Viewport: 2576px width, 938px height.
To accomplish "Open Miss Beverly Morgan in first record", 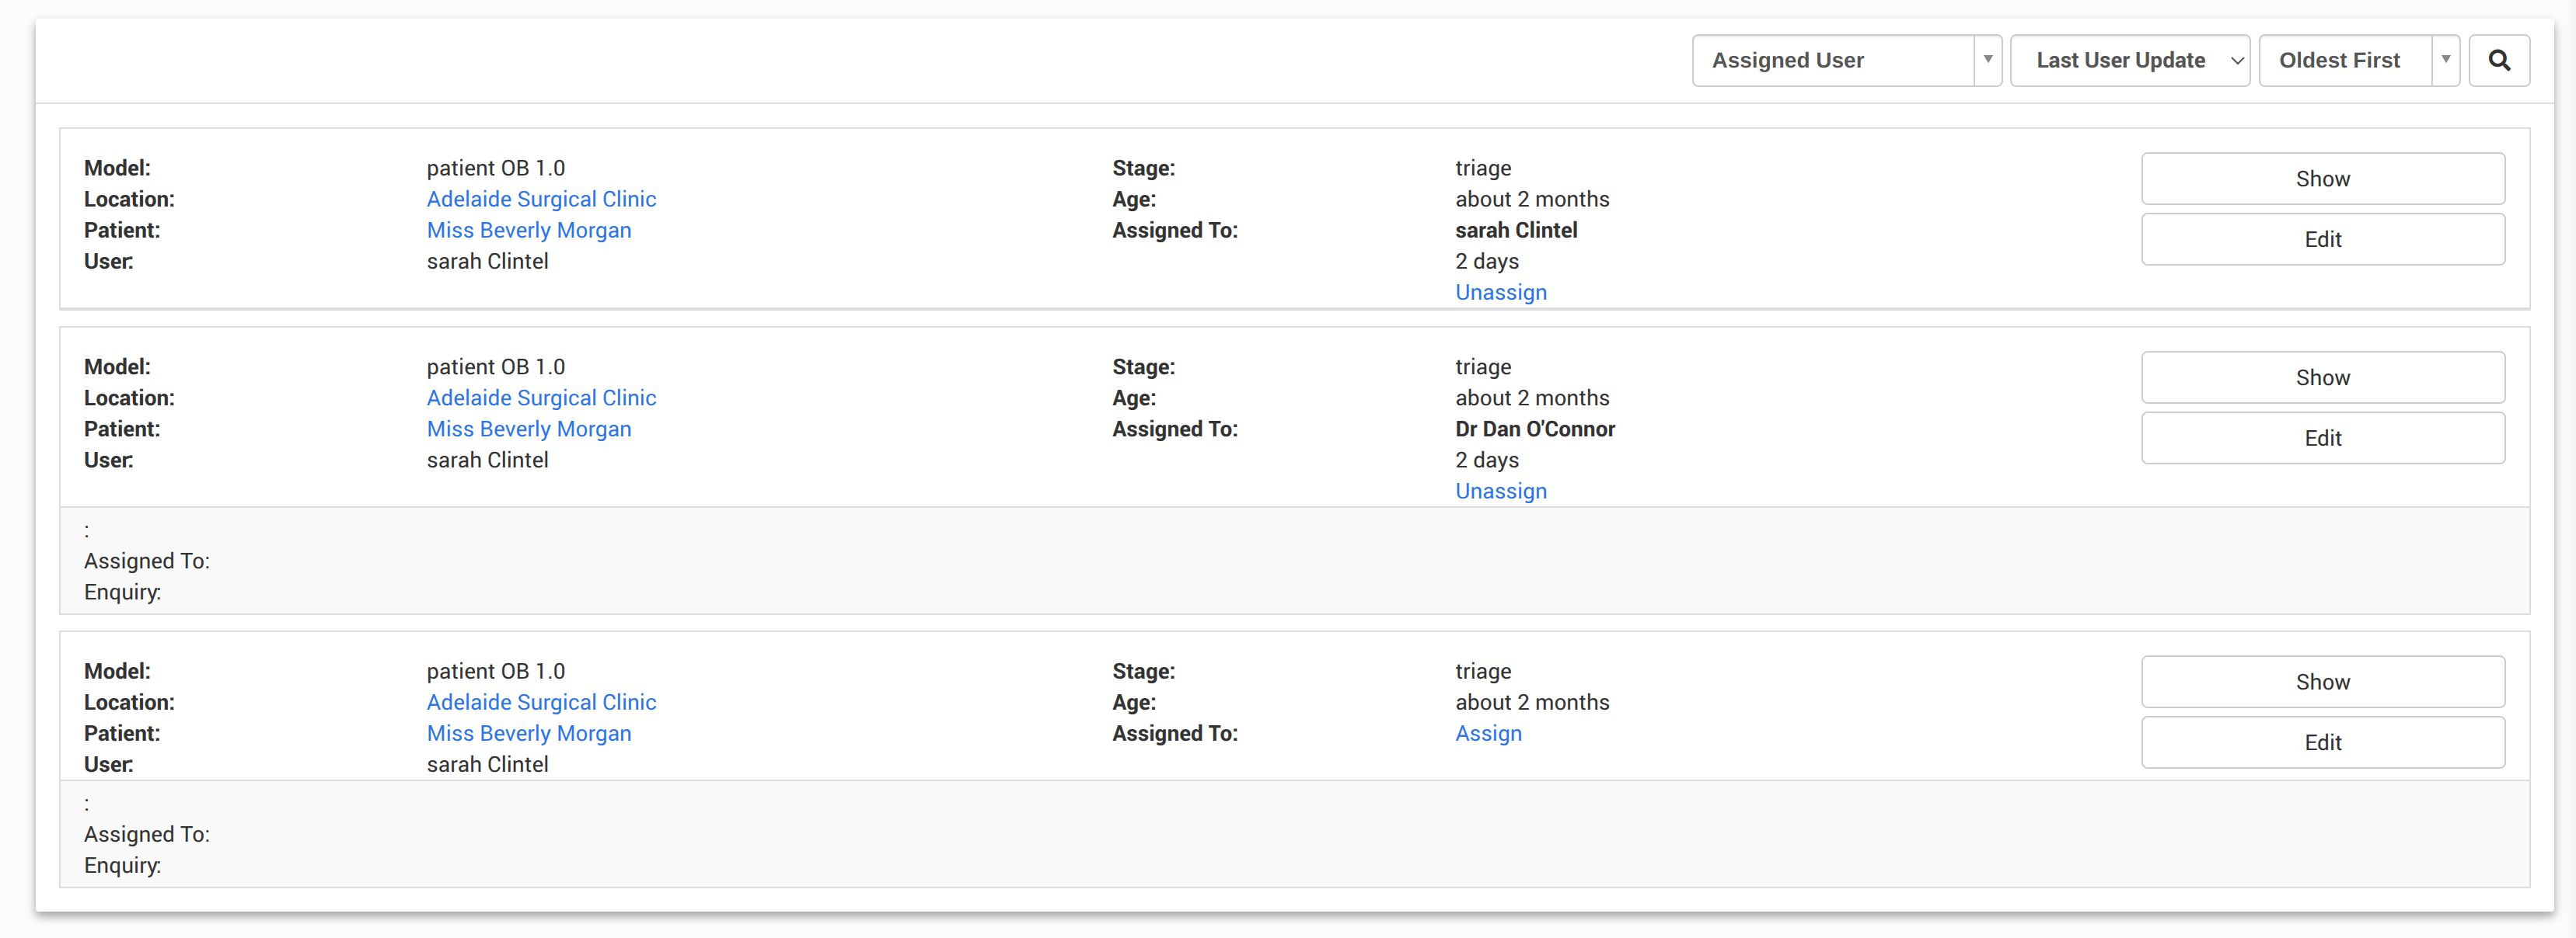I will (528, 230).
